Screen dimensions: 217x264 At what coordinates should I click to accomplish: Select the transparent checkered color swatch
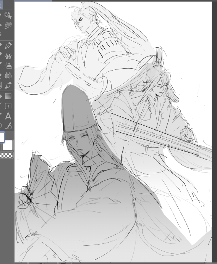6,155
